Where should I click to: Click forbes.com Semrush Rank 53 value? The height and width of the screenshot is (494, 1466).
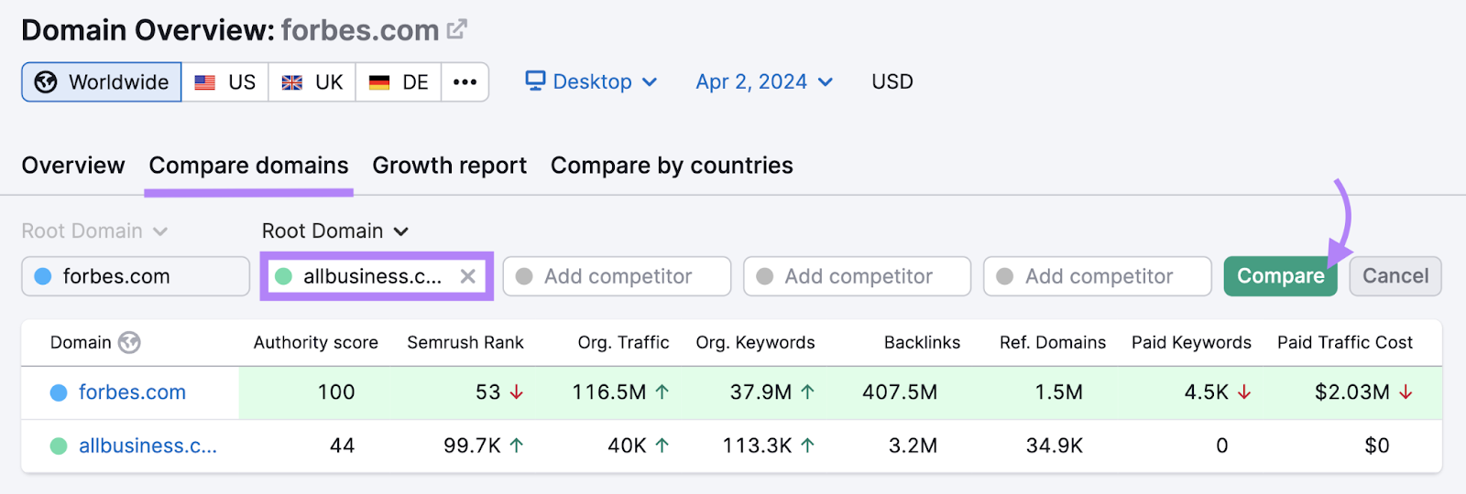(x=487, y=392)
